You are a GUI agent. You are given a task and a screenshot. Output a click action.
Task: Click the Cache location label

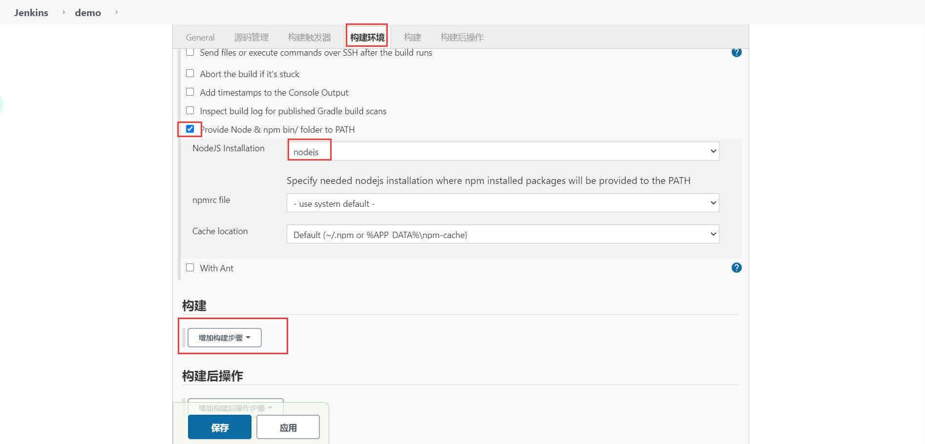point(220,231)
